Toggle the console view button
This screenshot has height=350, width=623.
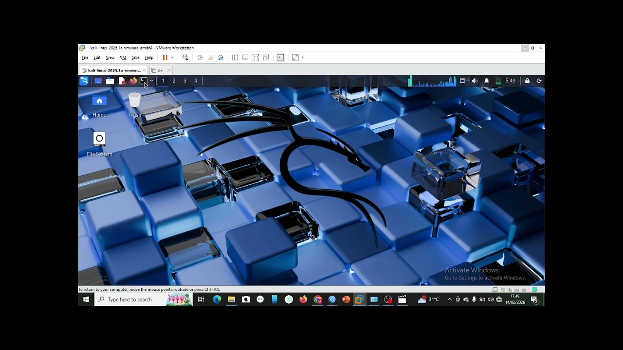[281, 57]
